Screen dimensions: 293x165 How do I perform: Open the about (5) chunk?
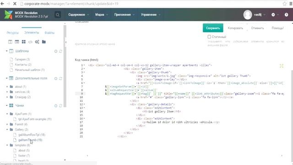tap(24, 150)
